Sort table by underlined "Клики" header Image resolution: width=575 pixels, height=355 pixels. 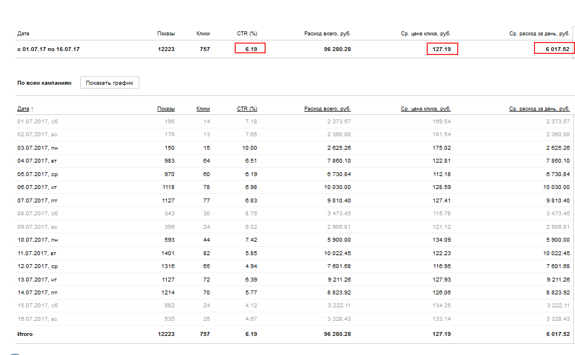(203, 109)
